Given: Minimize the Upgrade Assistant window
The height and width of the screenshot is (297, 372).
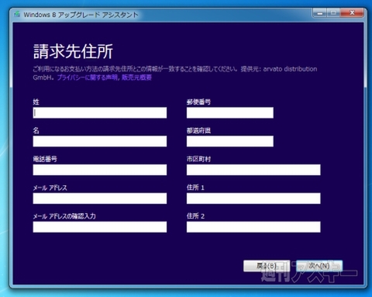Looking at the screenshot, I should (320, 12).
